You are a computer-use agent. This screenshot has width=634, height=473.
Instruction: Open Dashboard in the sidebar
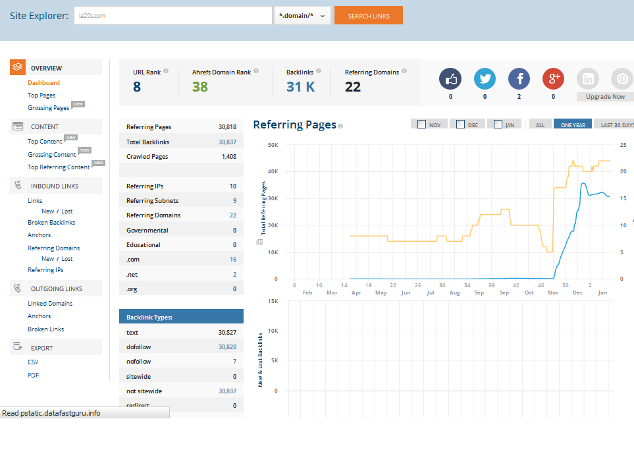[x=43, y=82]
